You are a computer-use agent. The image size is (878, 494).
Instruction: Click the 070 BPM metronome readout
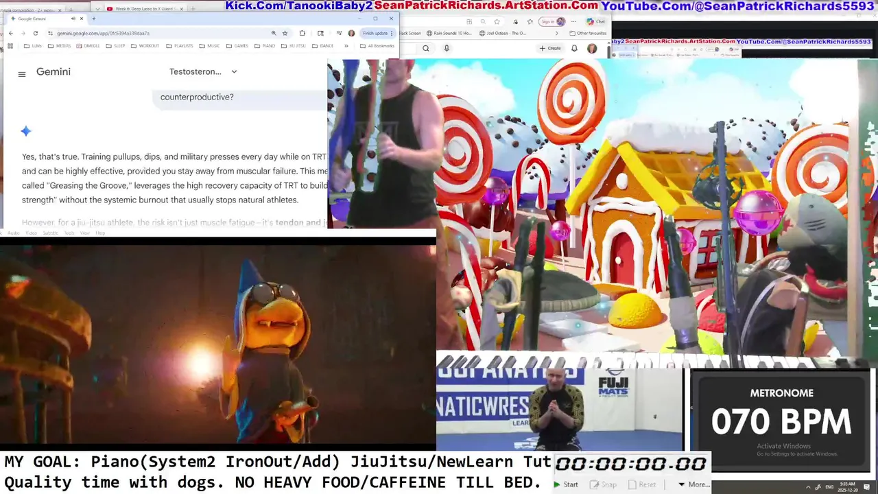pyautogui.click(x=781, y=422)
